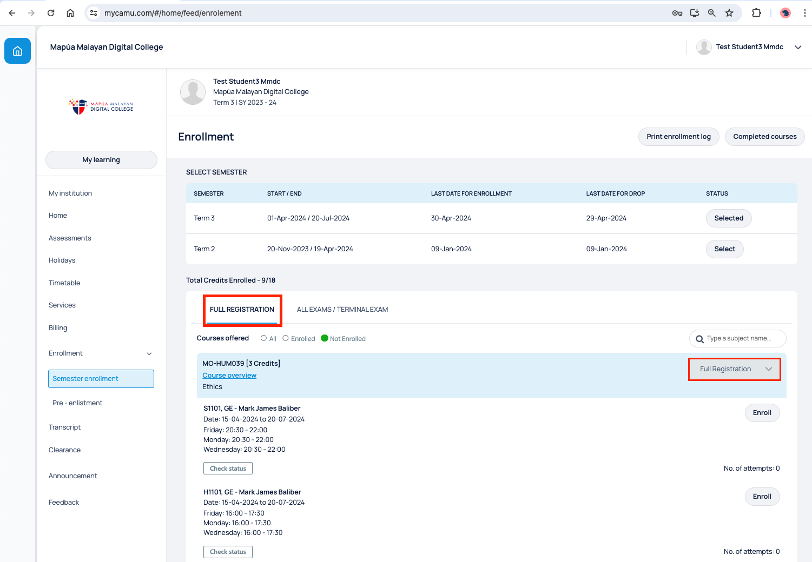Collapse the Enrollment sidebar section
The height and width of the screenshot is (562, 812).
tap(149, 353)
